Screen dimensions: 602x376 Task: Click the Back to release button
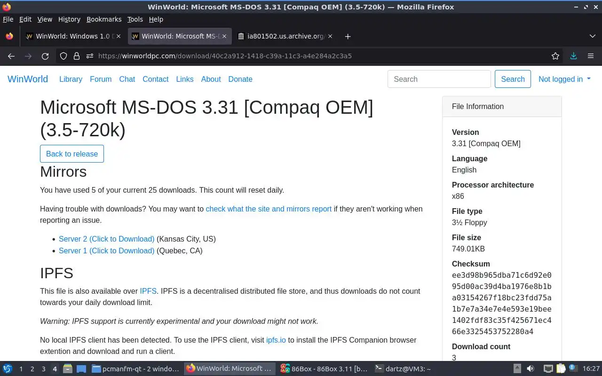[x=72, y=154]
